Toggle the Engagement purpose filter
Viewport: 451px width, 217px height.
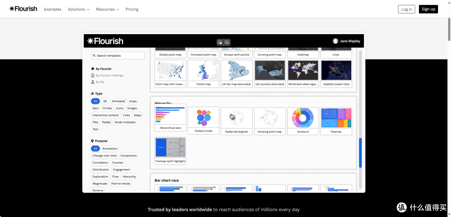pos(122,170)
